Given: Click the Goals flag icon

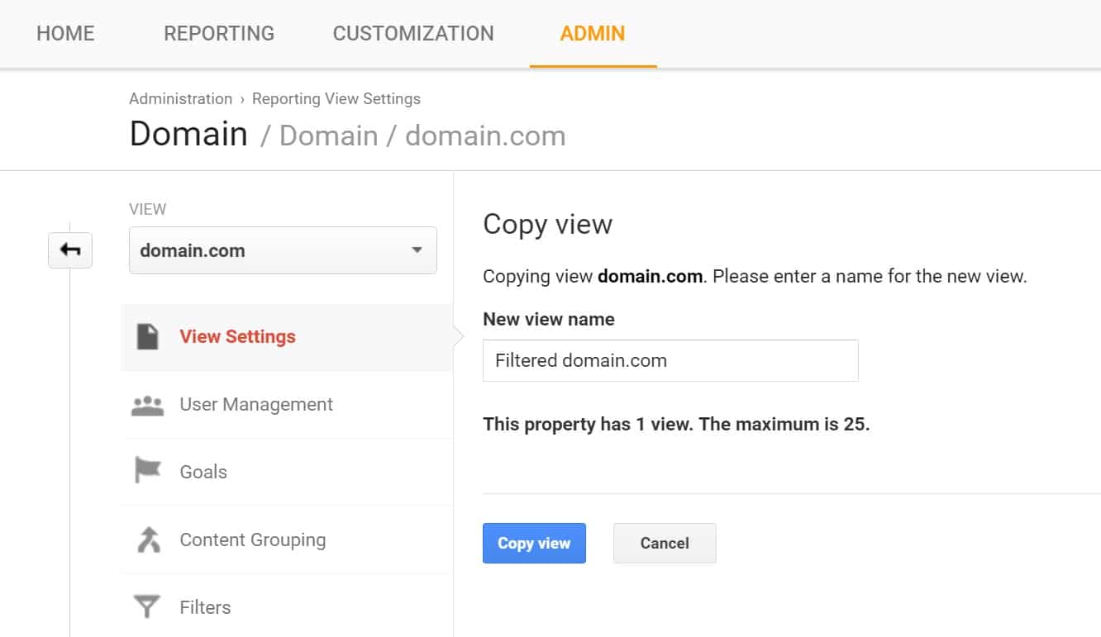Looking at the screenshot, I should click(147, 472).
